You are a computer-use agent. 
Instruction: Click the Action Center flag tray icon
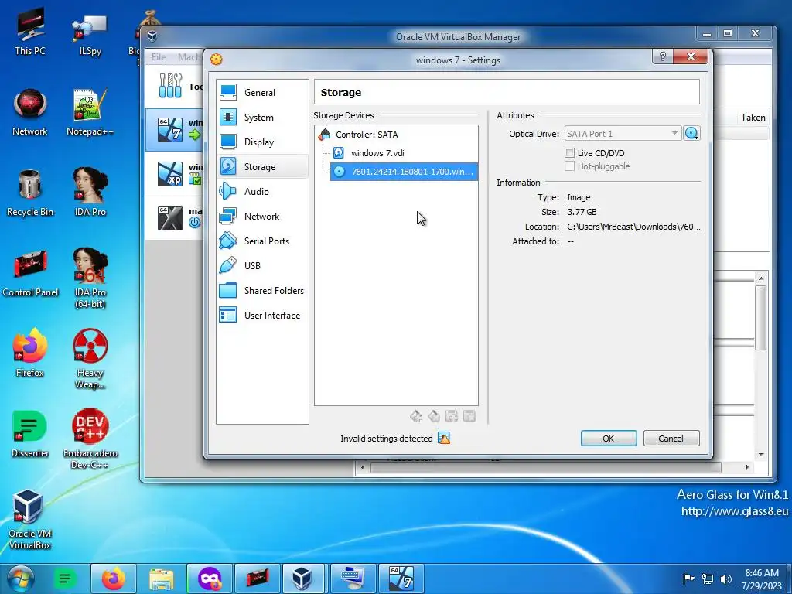tap(688, 579)
